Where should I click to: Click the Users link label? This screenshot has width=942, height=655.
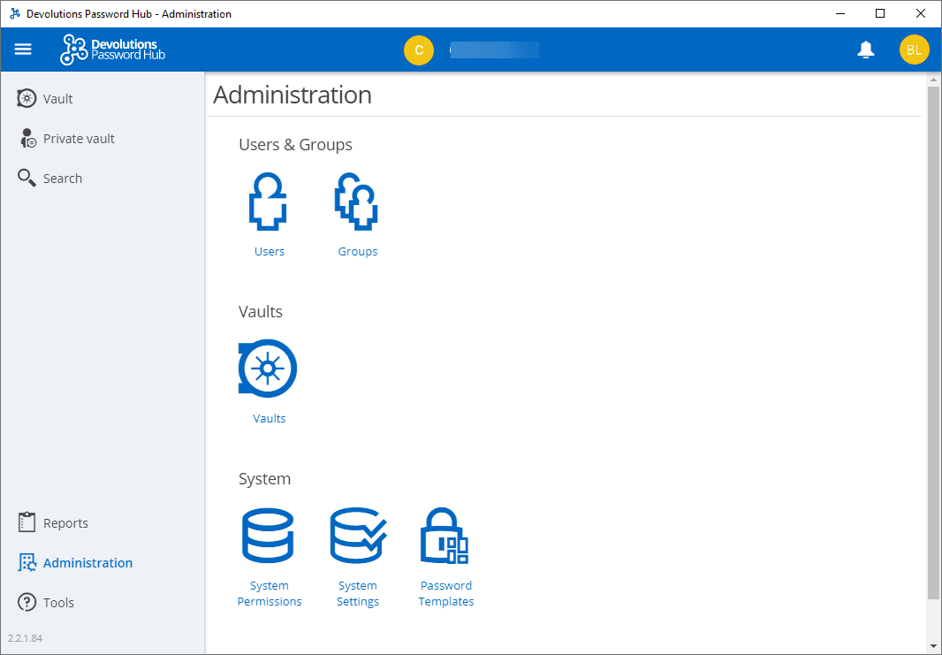269,251
